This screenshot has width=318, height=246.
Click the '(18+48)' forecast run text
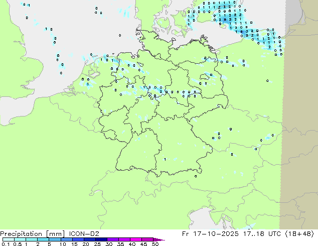(299, 234)
